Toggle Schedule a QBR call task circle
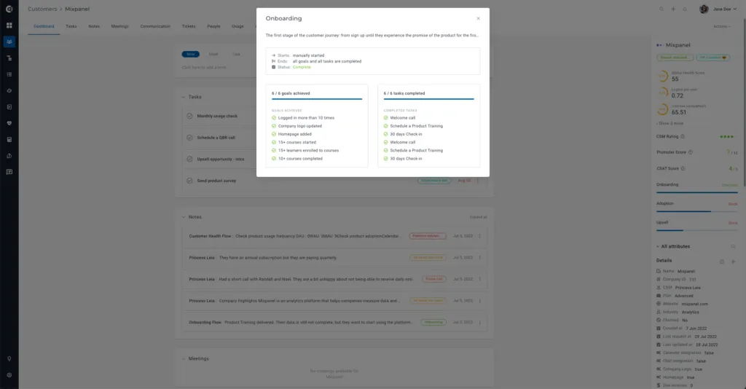The width and height of the screenshot is (746, 389). point(190,138)
